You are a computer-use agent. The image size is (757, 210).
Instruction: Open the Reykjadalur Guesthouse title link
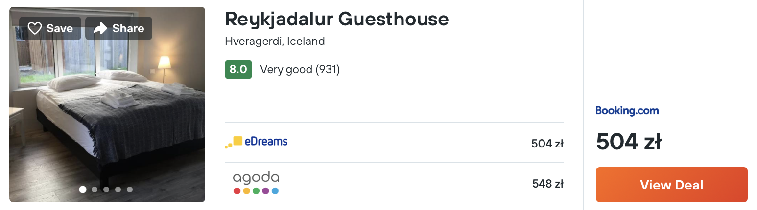tap(337, 20)
